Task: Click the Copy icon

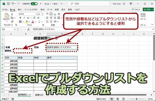Action: click(12, 18)
